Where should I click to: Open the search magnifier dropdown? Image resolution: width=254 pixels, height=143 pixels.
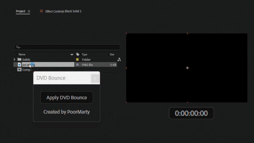18,47
